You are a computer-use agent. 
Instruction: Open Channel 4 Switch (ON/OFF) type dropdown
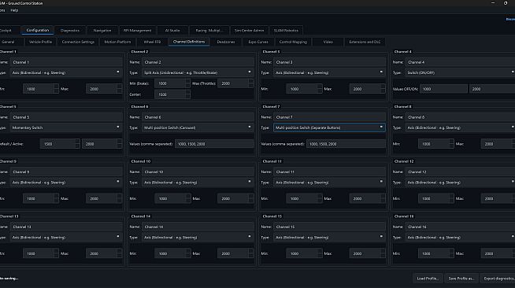(x=460, y=72)
